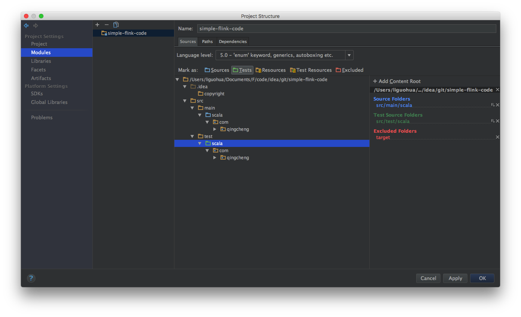Click the add module plus icon

pos(97,25)
